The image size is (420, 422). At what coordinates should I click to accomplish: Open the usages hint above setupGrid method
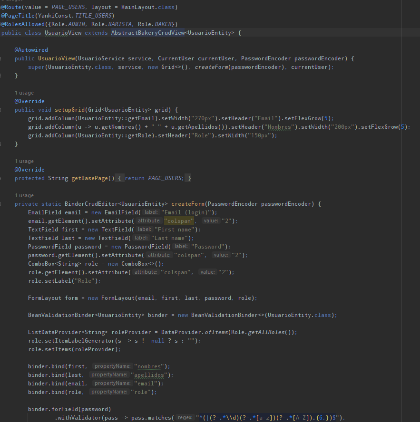(24, 93)
